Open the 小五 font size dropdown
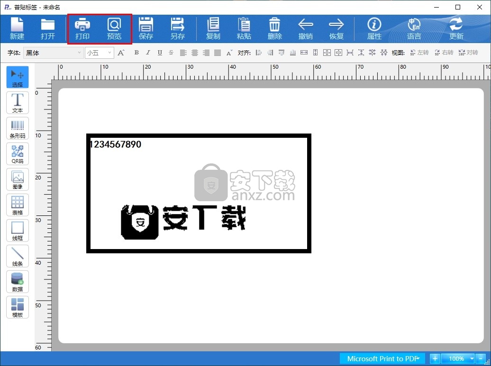The image size is (491, 366). [99, 53]
